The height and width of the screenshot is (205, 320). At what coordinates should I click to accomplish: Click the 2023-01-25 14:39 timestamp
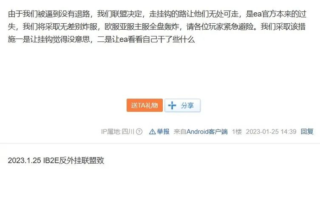pos(271,132)
